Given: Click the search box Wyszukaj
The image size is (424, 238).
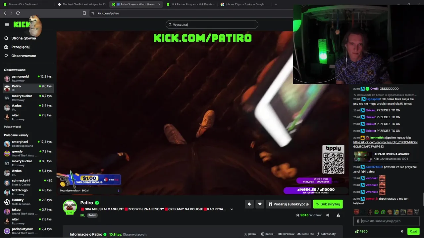Looking at the screenshot, I should [x=212, y=24].
